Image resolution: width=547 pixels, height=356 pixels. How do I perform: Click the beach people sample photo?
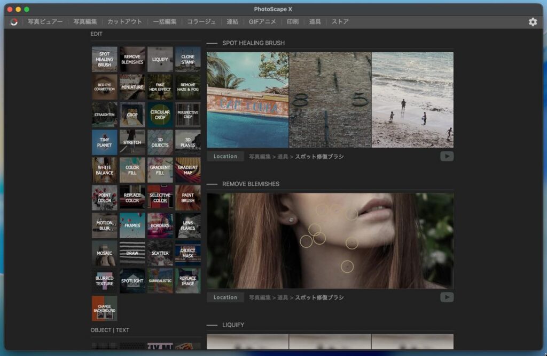point(413,100)
